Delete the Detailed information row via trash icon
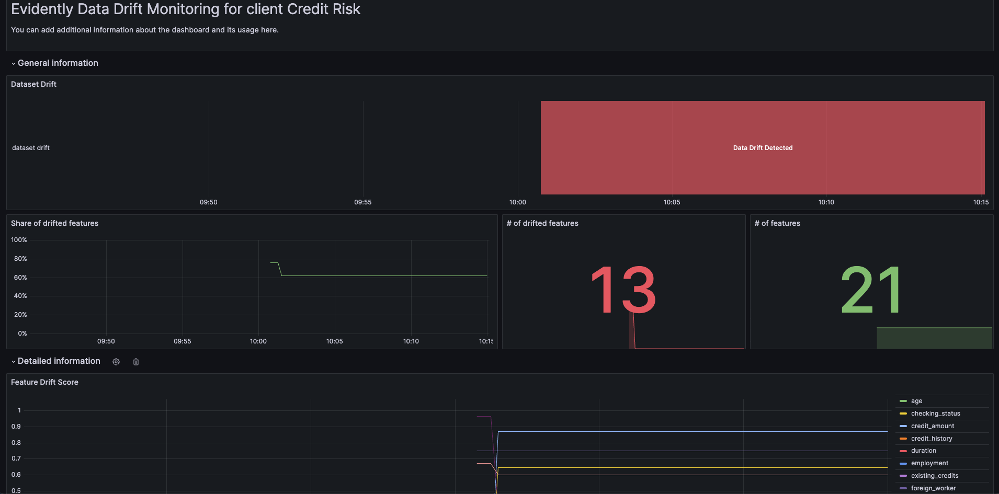 tap(136, 362)
